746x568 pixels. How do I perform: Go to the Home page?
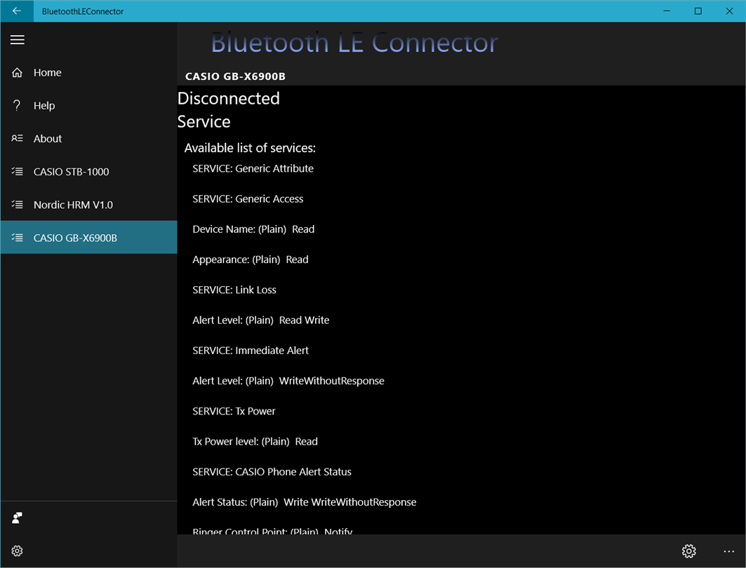[89, 73]
